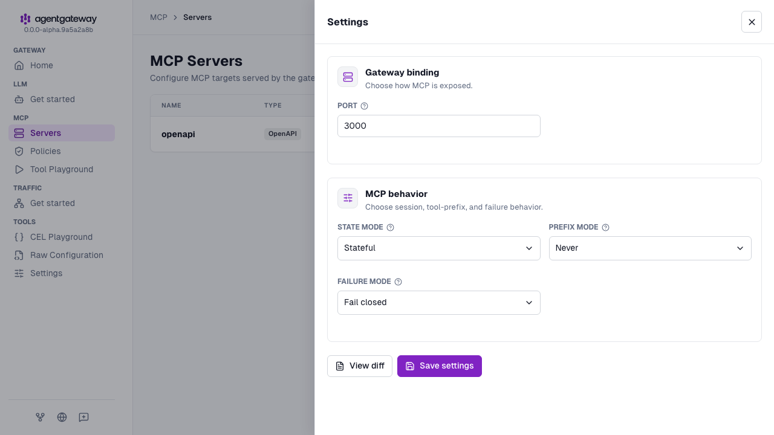This screenshot has height=435, width=774.
Task: Open the Policies page
Action: click(x=62, y=151)
